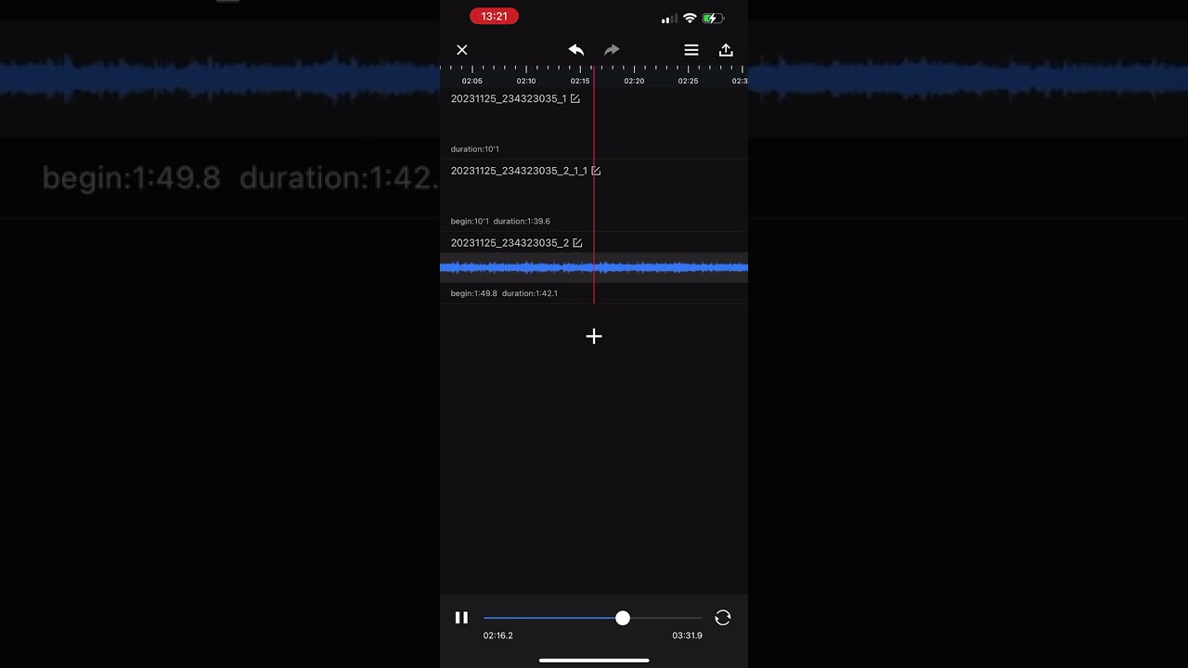Toggle the loop playback icon

click(x=723, y=618)
